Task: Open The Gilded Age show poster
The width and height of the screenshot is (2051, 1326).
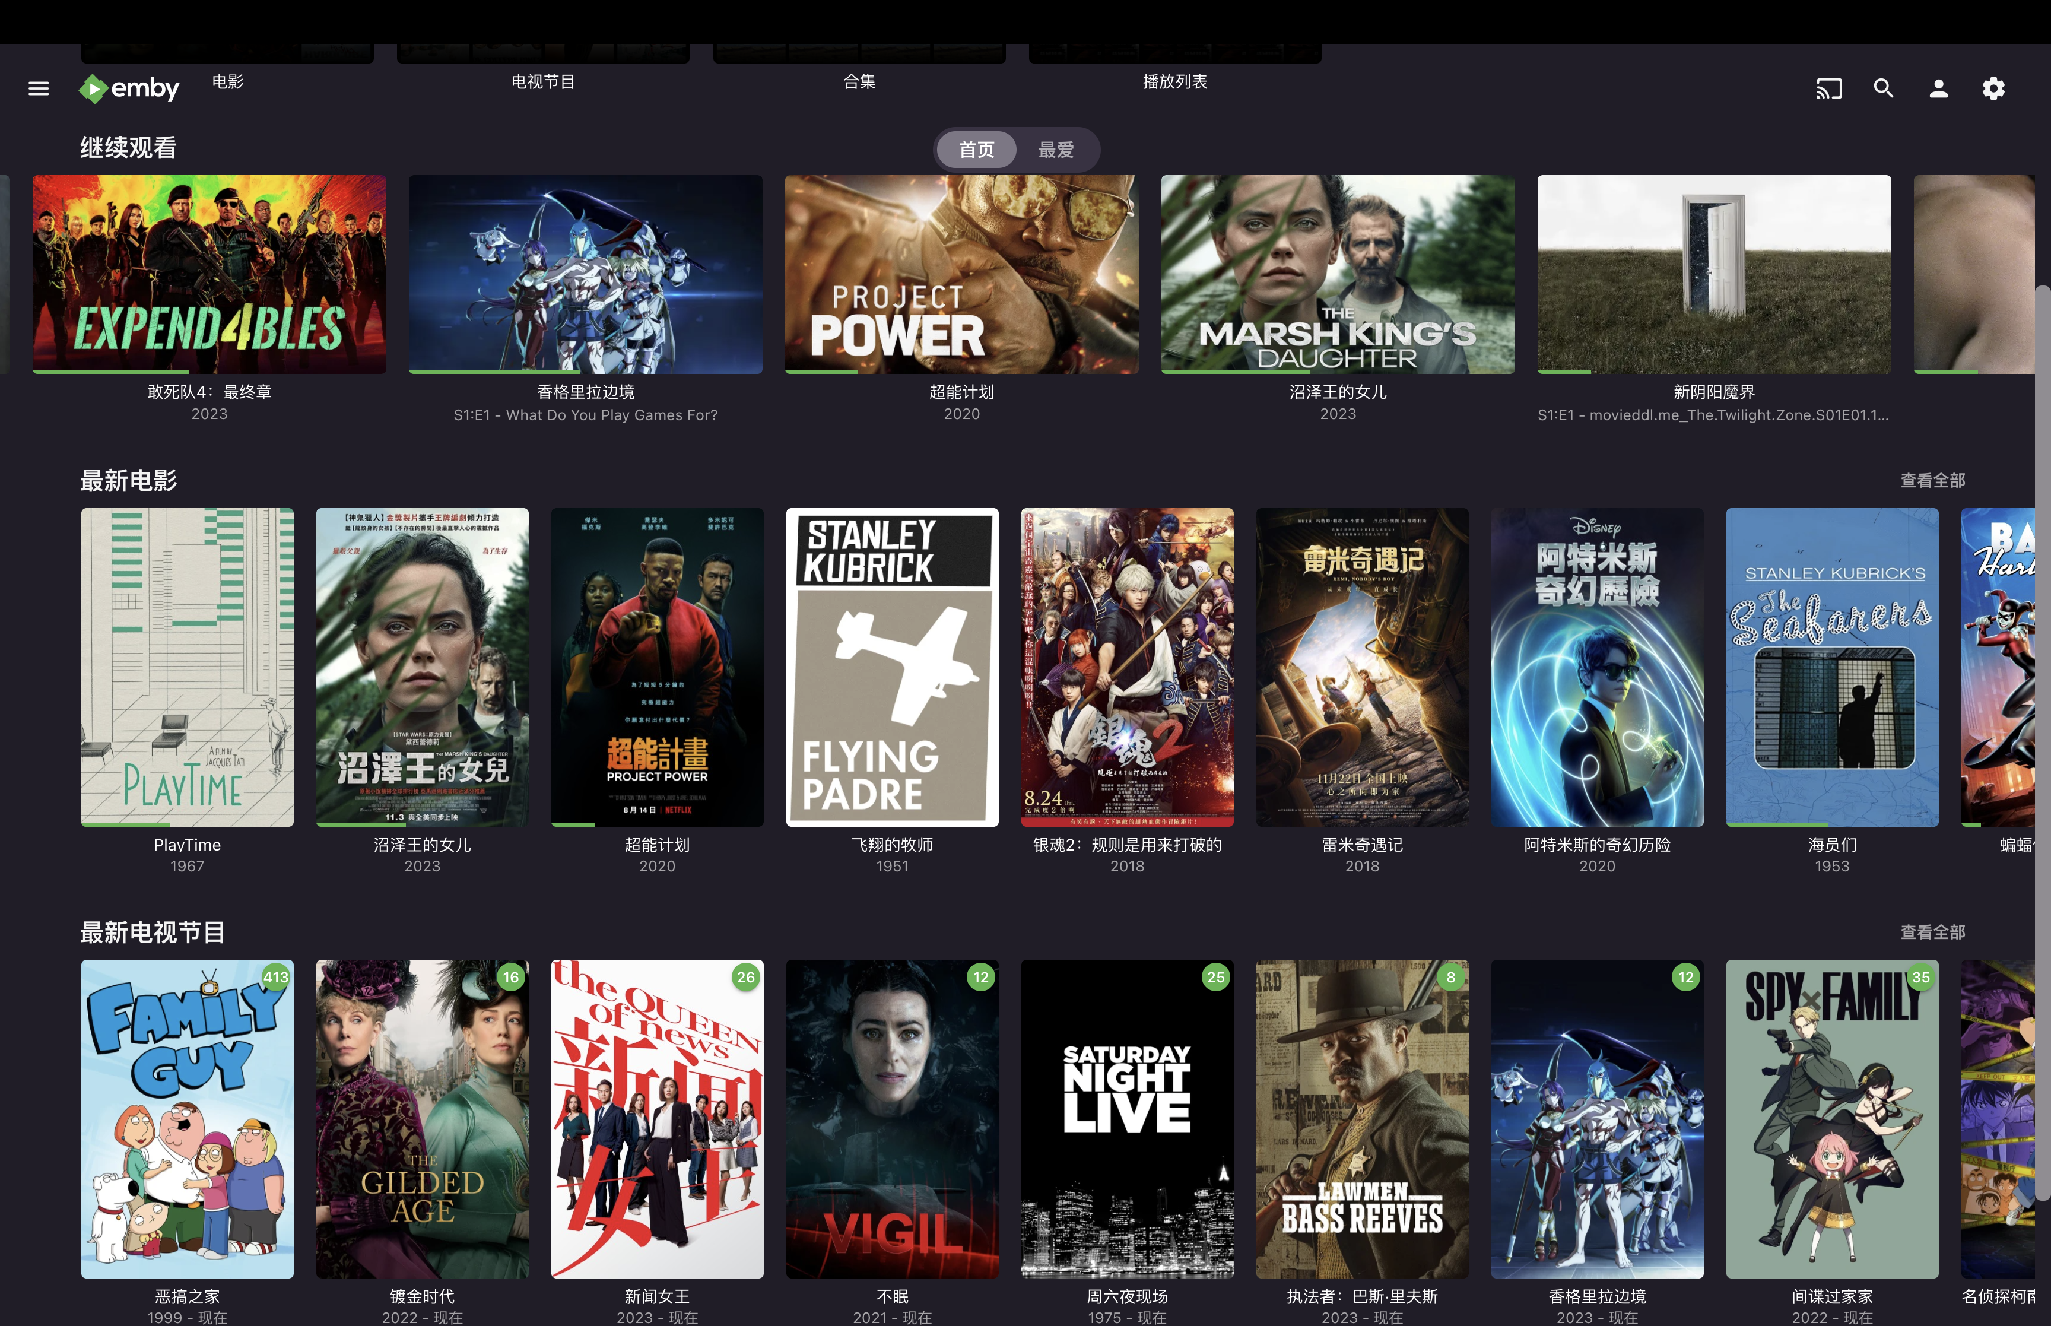Action: point(423,1119)
